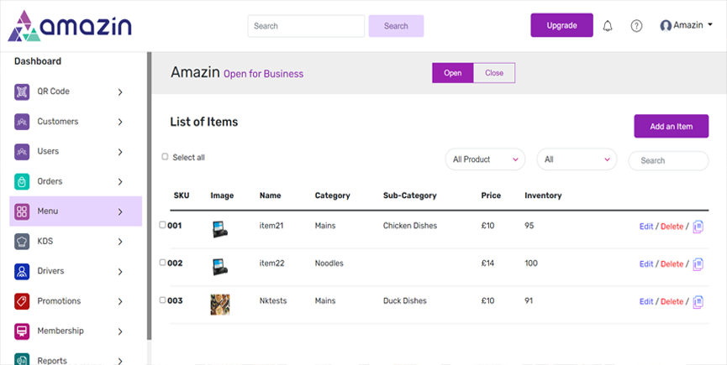Click the notification bell icon
Image resolution: width=727 pixels, height=365 pixels.
point(608,26)
